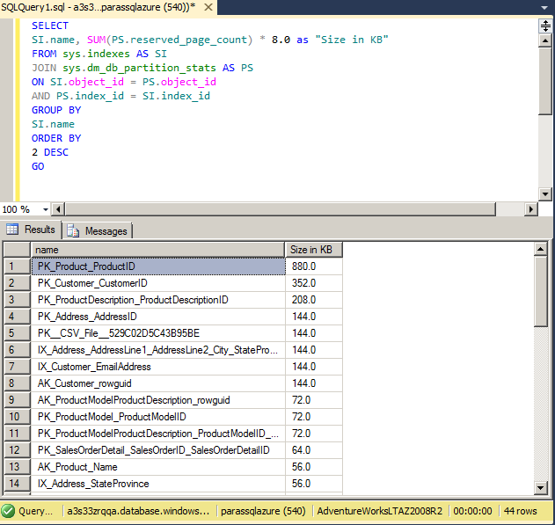Image resolution: width=555 pixels, height=525 pixels.
Task: Click the editor split-window handle icon
Action: click(545, 26)
